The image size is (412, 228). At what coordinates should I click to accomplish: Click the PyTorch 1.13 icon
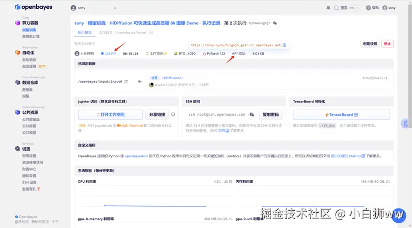coord(204,54)
